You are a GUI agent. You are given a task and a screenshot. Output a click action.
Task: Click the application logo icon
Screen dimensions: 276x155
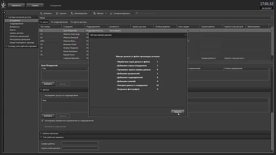(3, 5)
